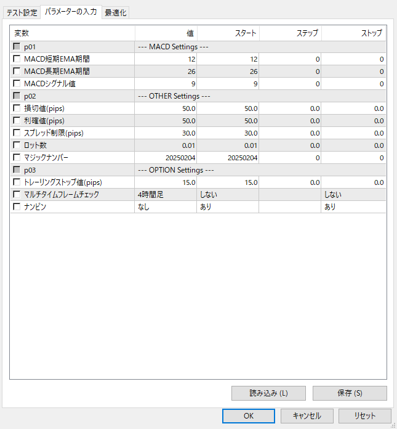
Task: Enable the トレーリングストップ値(pips) checkbox
Action: point(17,182)
